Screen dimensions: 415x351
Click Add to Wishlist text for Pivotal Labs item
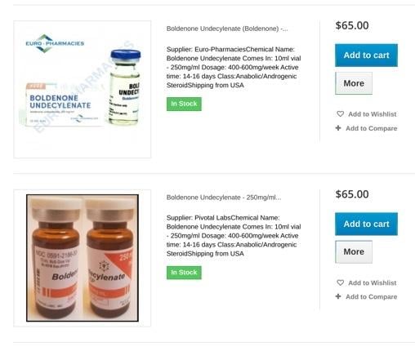click(373, 283)
